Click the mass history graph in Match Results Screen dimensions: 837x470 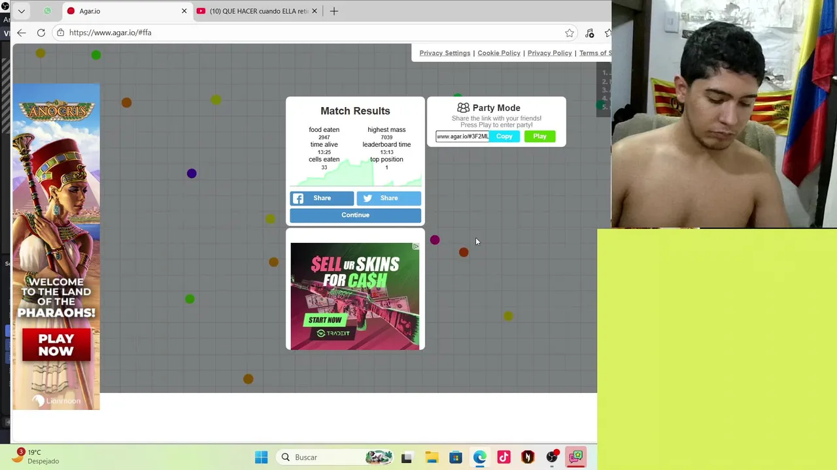point(355,174)
